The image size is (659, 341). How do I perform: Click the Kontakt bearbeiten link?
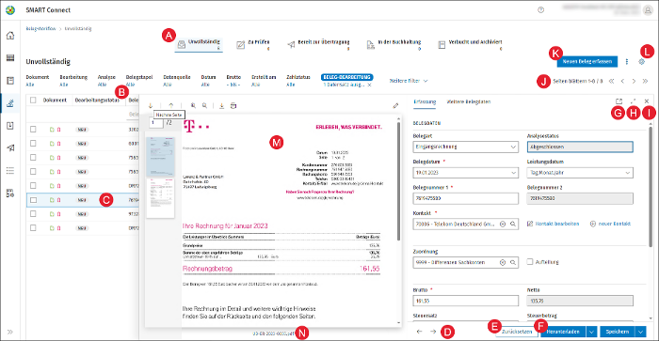click(554, 224)
